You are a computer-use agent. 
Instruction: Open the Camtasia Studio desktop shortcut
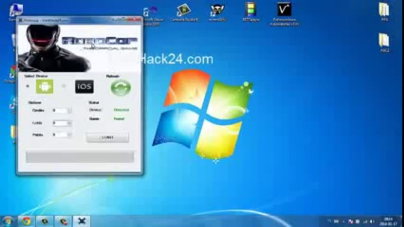pos(184,12)
